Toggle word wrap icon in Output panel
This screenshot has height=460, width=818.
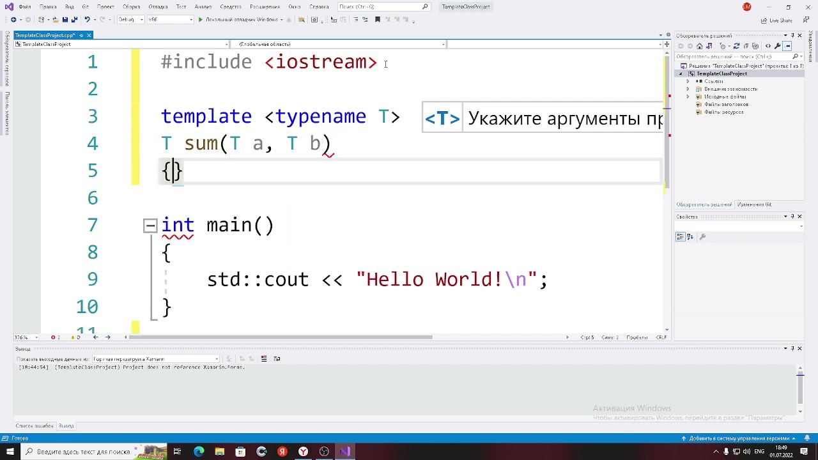(277, 359)
